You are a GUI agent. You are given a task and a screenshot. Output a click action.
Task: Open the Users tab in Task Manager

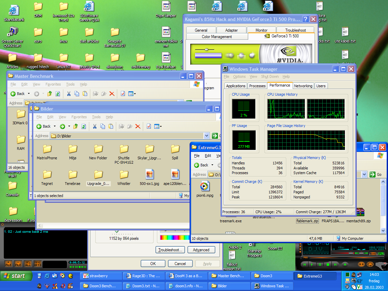coord(321,86)
